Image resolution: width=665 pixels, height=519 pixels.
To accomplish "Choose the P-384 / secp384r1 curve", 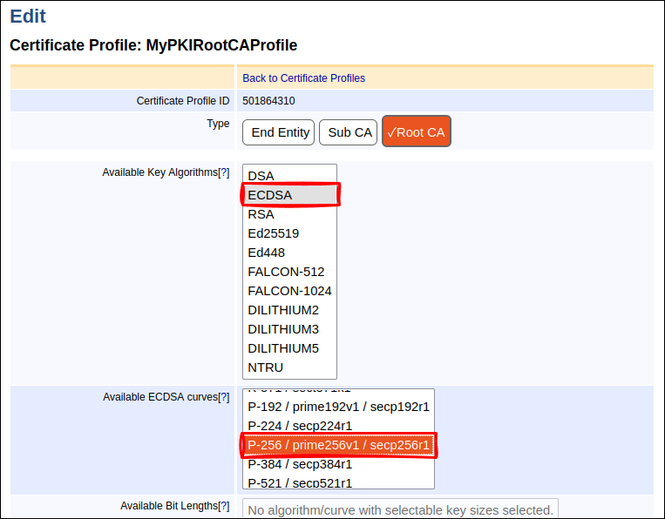I will [x=300, y=464].
